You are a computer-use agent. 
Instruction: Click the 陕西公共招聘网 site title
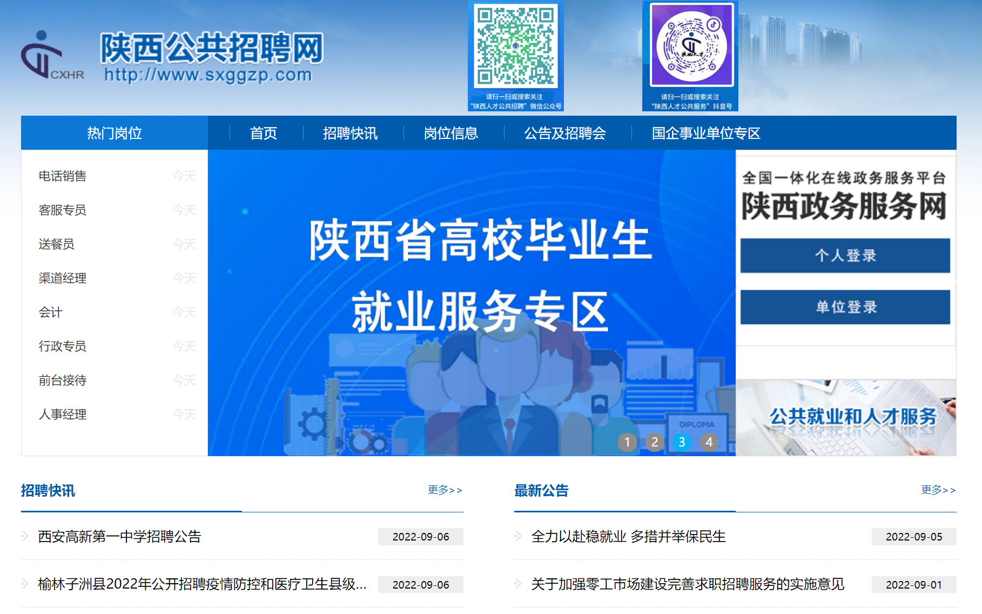[x=212, y=48]
